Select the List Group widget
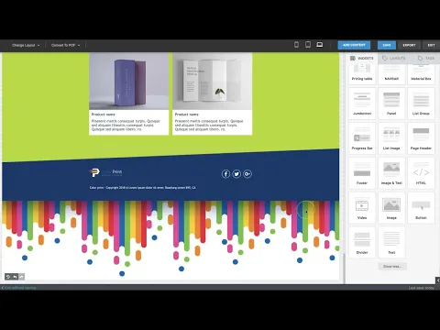The height and width of the screenshot is (330, 440). coord(421,104)
